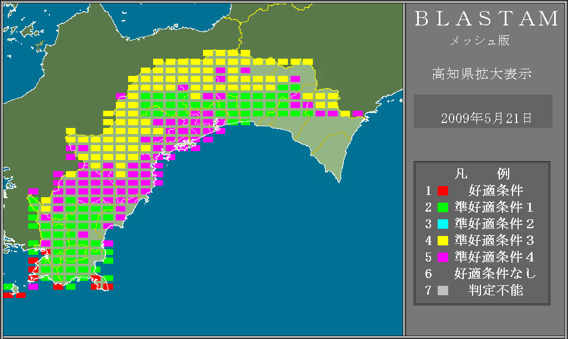Click the BLASTAM title text
The image size is (568, 339).
[x=486, y=18]
